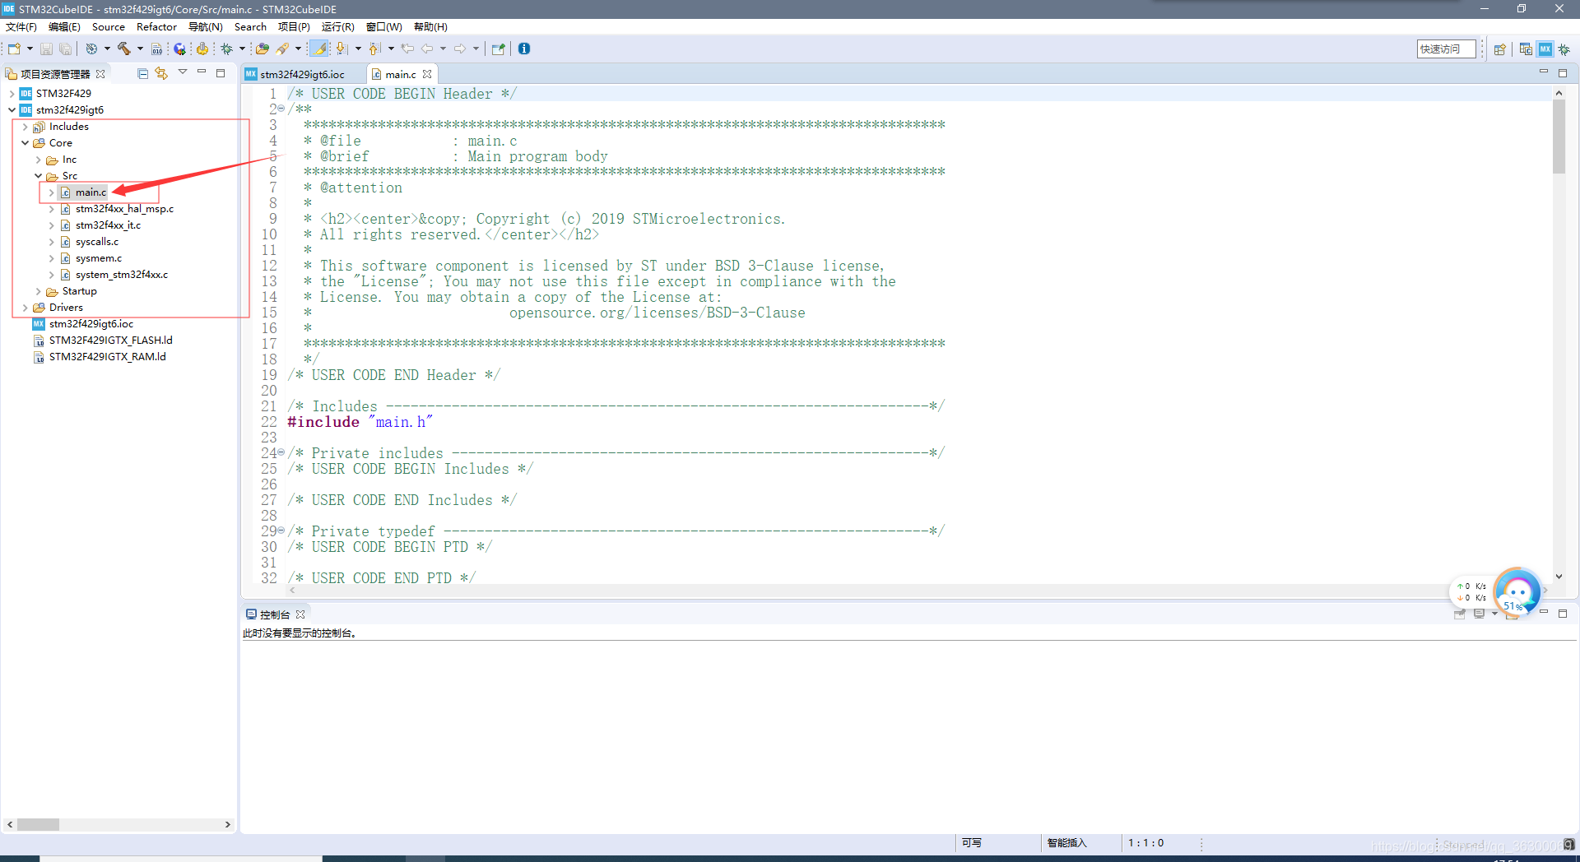Viewport: 1580px width, 862px height.
Task: Switch to the MX Device Configuration perspective
Action: pyautogui.click(x=1545, y=49)
